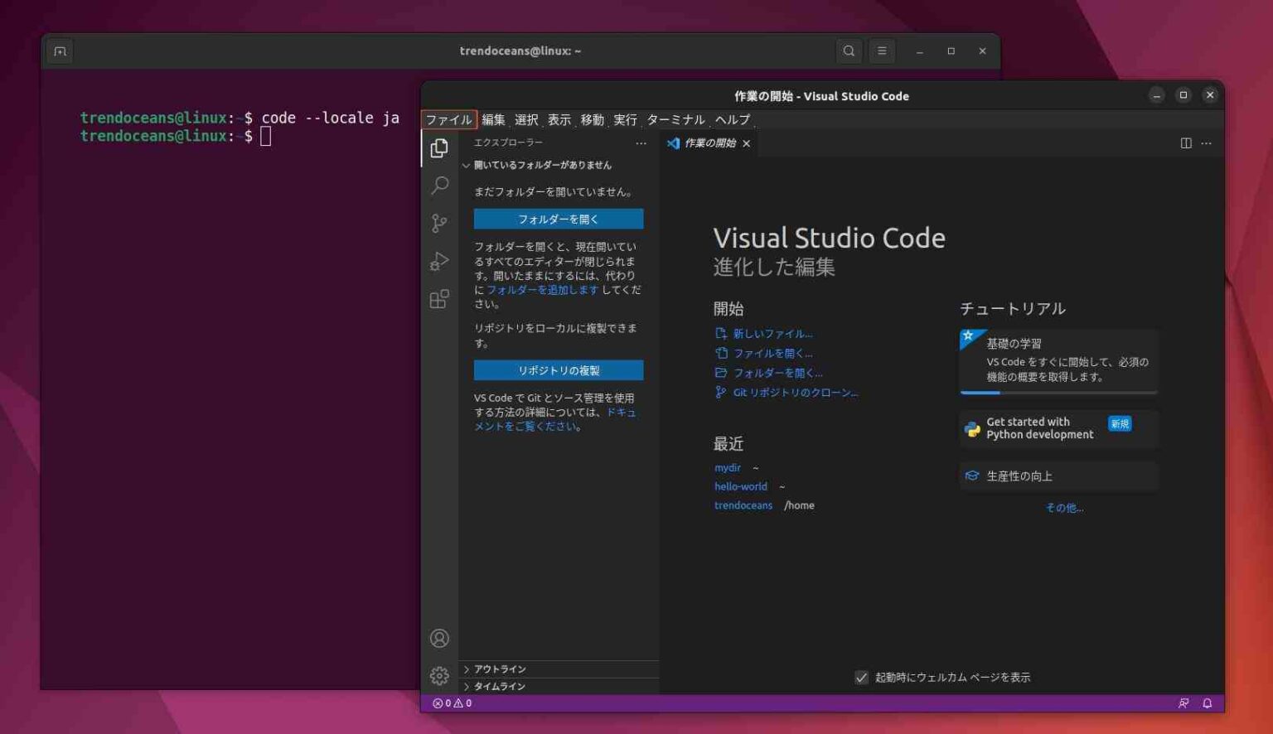
Task: Select the 作業の開始 tab
Action: point(709,142)
